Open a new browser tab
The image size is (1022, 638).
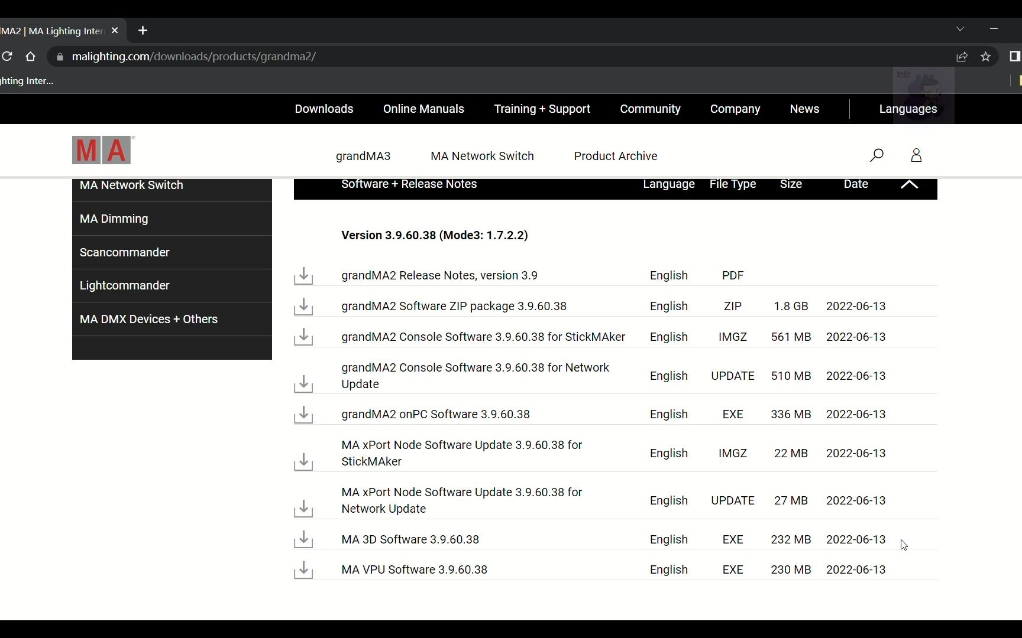143,31
